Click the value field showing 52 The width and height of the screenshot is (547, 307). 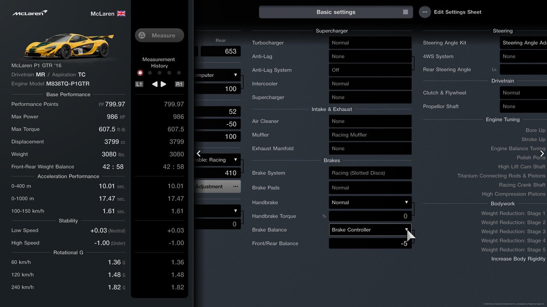(x=217, y=111)
